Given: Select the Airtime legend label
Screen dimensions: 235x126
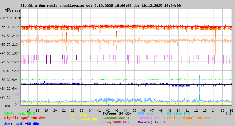Looking at the screenshot, I should tap(178, 113).
